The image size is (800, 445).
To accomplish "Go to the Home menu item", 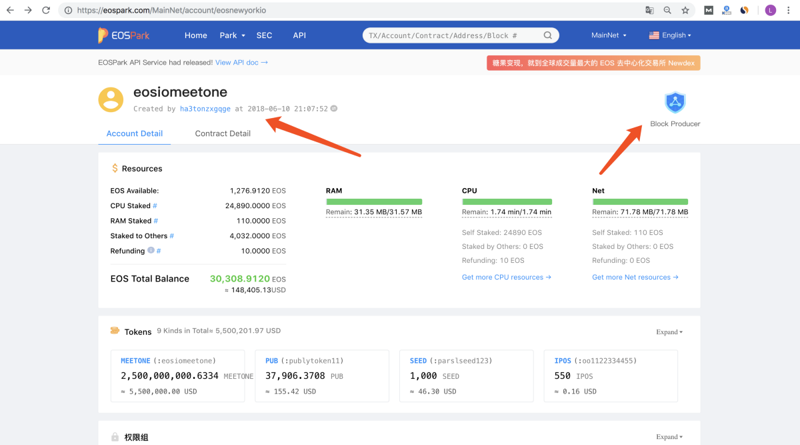I will click(x=196, y=35).
